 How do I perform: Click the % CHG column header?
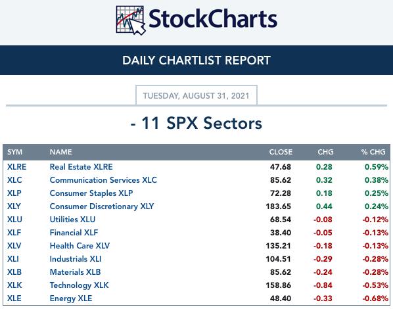(x=373, y=152)
